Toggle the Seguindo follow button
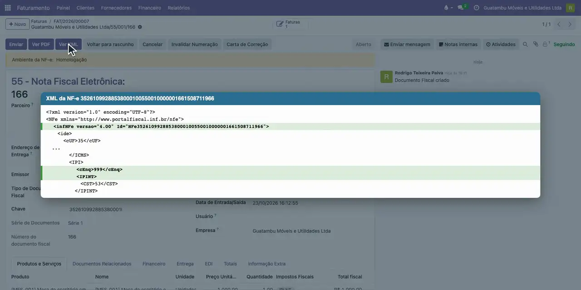581x290 pixels. [564, 44]
